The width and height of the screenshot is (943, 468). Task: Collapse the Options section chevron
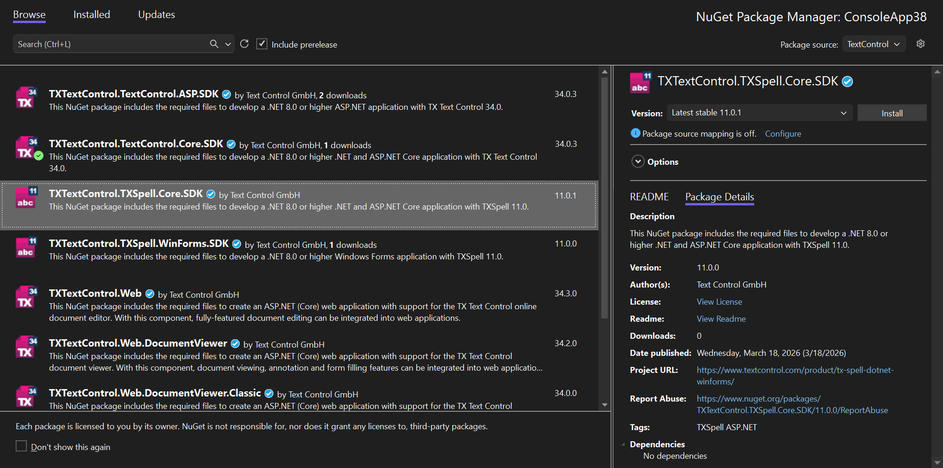[638, 162]
